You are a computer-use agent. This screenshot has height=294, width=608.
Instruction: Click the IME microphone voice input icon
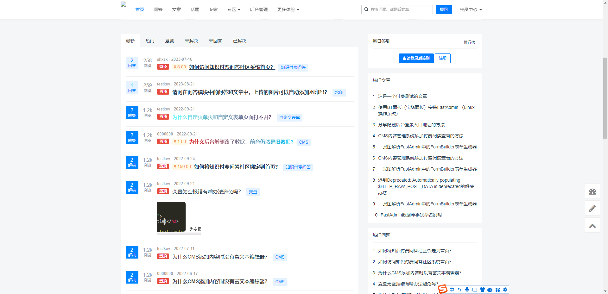[467, 290]
